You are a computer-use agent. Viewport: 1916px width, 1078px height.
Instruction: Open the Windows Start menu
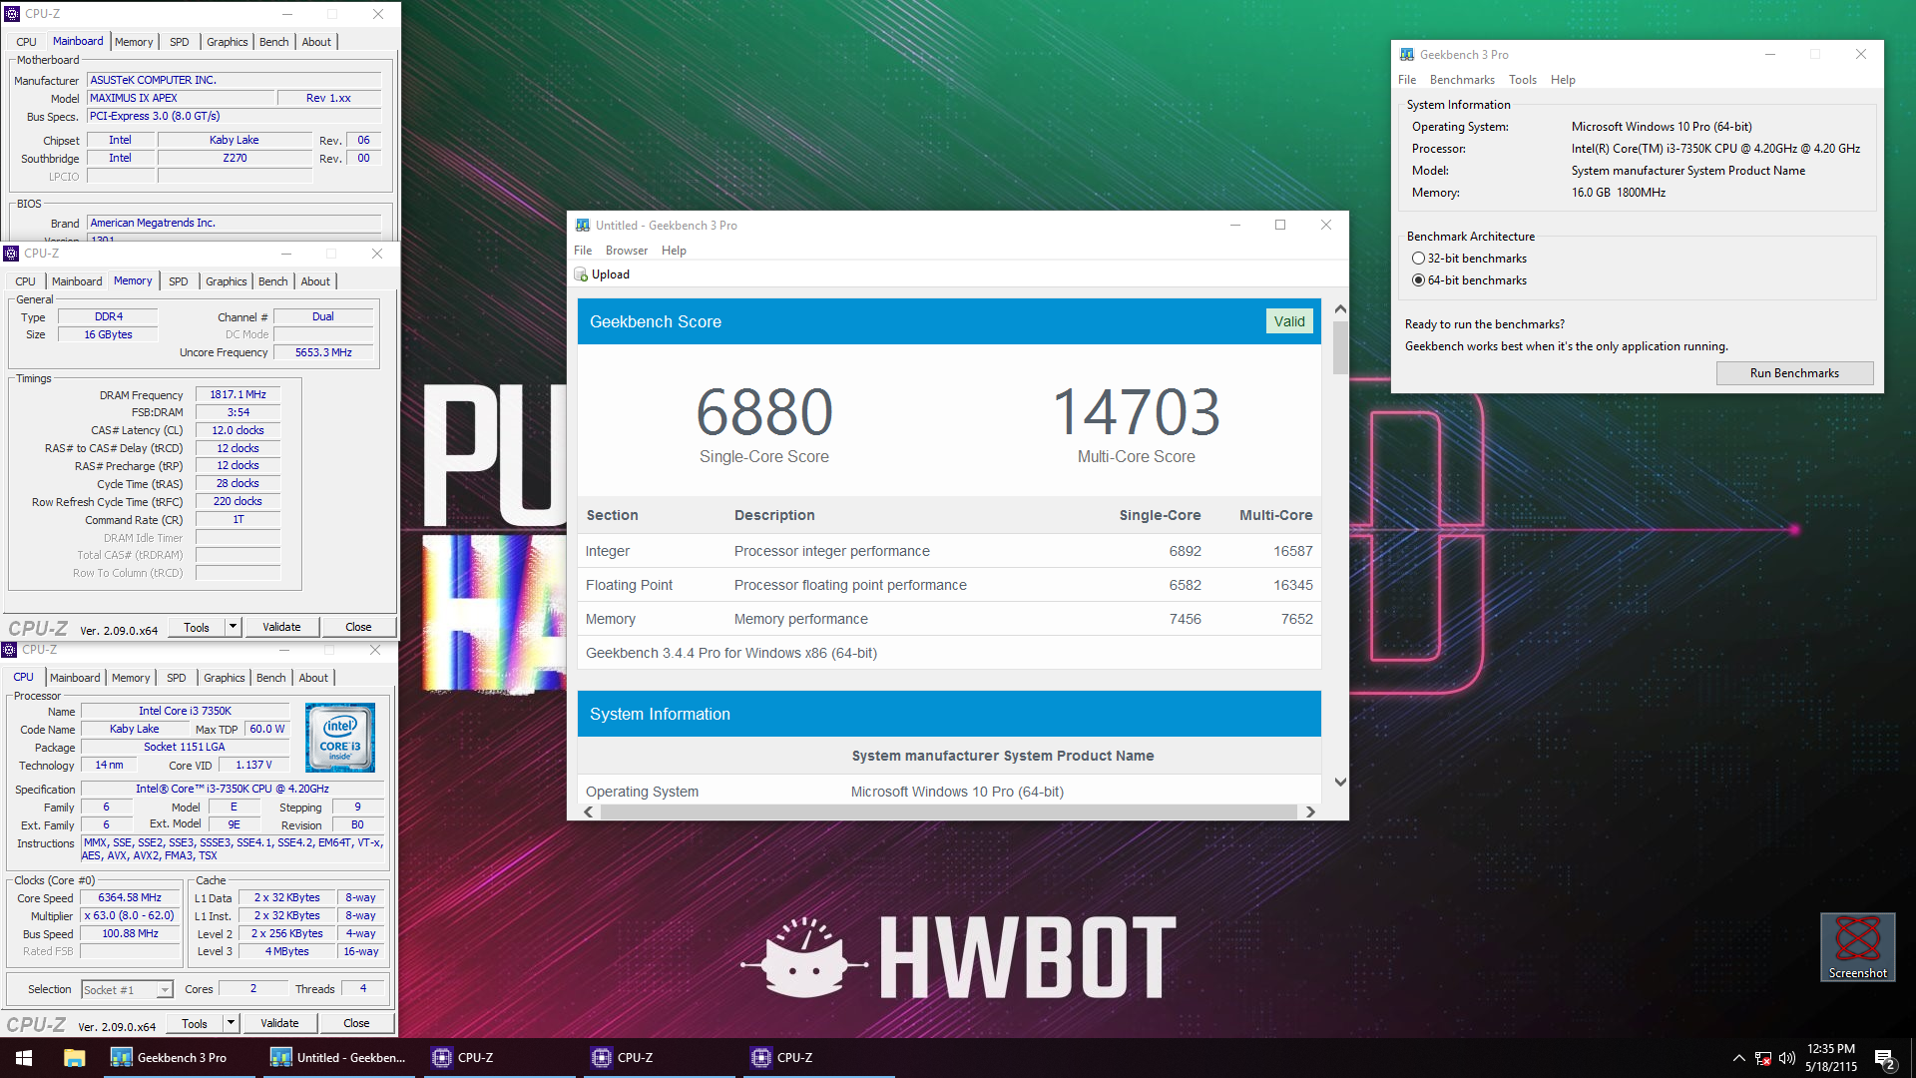[24, 1058]
